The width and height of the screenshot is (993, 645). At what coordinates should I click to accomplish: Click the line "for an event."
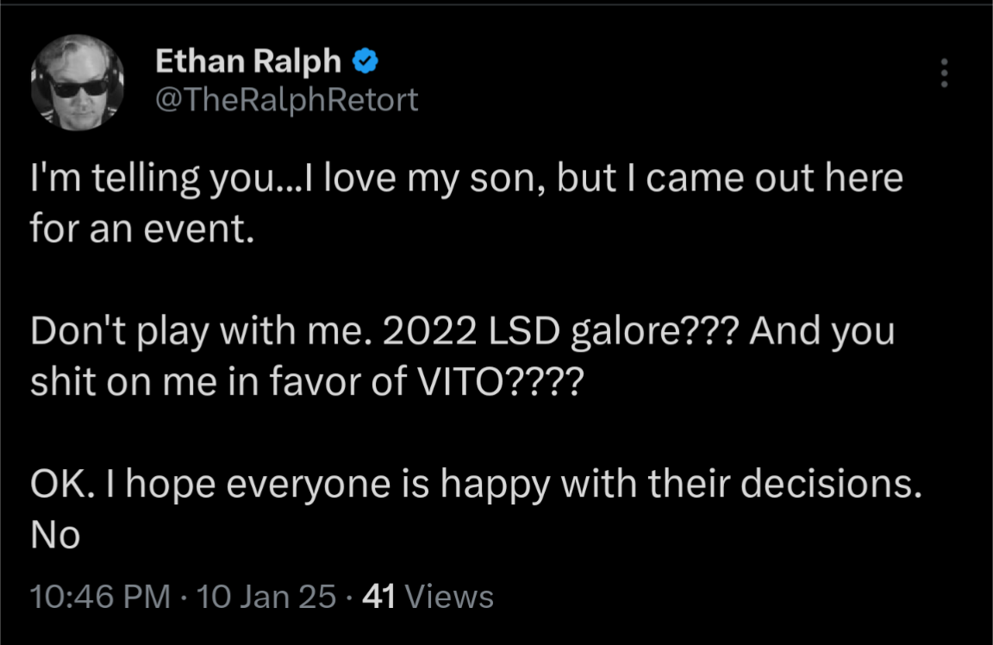click(x=142, y=229)
